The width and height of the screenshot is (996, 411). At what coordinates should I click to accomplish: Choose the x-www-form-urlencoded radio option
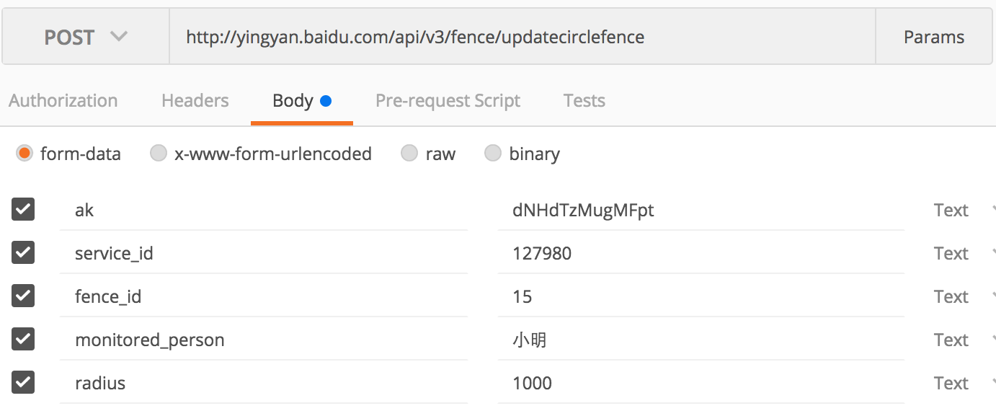(x=159, y=154)
